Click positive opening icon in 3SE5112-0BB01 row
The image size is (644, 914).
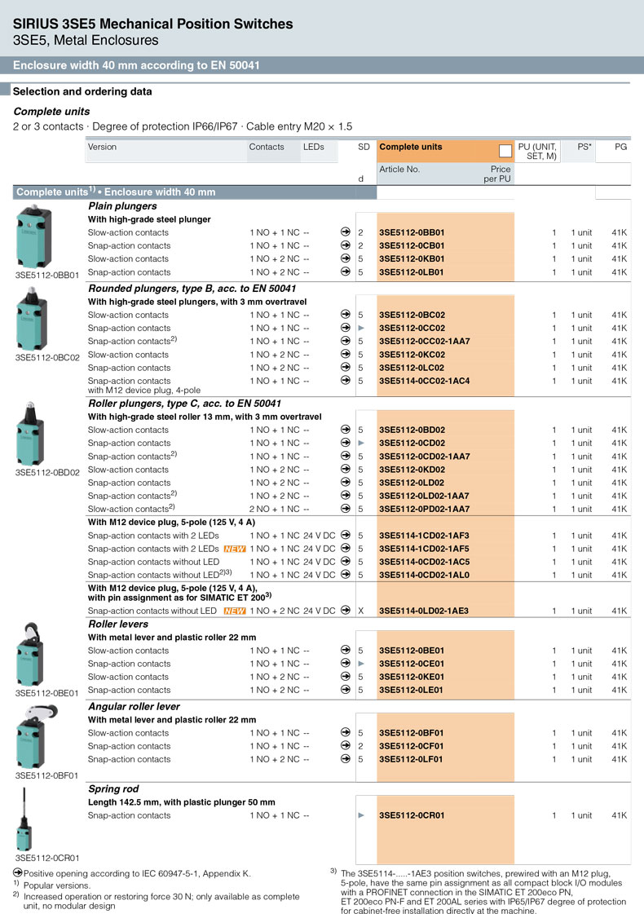346,232
